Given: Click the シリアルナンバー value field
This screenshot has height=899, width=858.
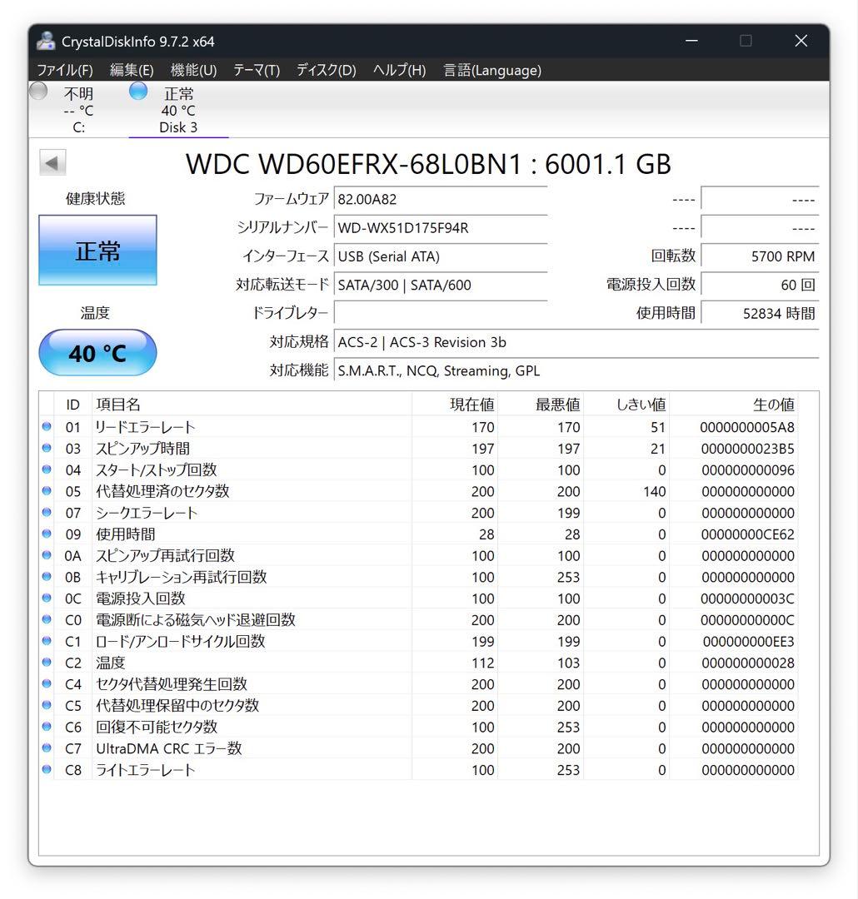Looking at the screenshot, I should pyautogui.click(x=440, y=227).
